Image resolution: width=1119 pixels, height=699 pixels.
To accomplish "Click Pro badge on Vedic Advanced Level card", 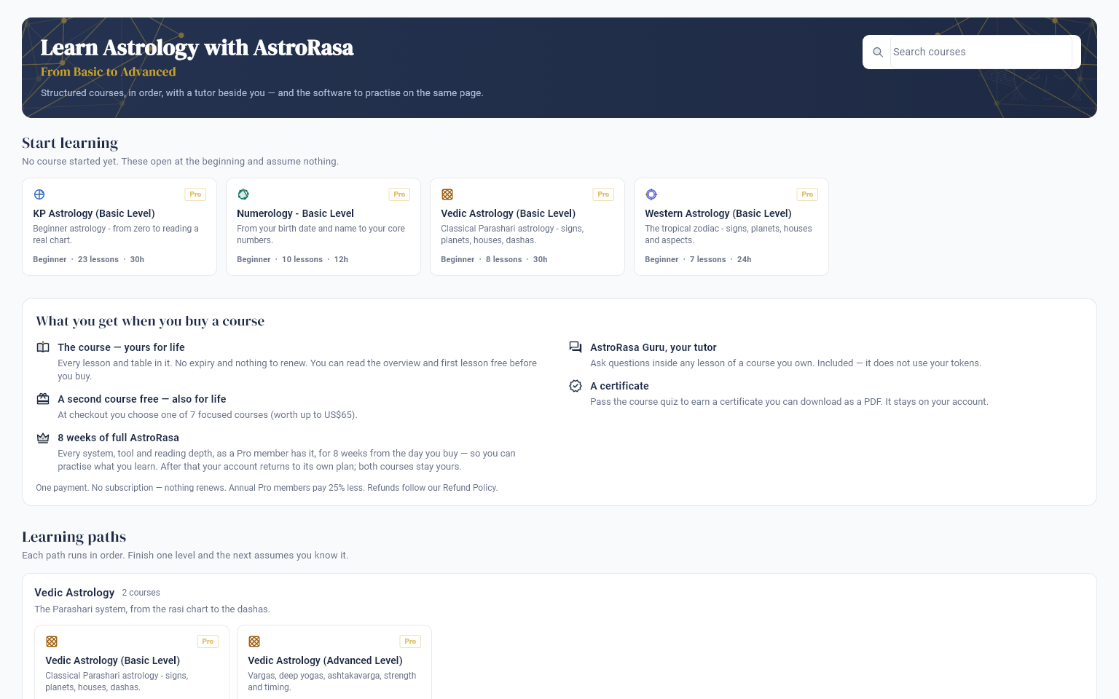I will coord(410,641).
